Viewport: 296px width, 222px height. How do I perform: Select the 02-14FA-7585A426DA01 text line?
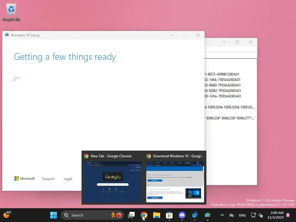223,80
